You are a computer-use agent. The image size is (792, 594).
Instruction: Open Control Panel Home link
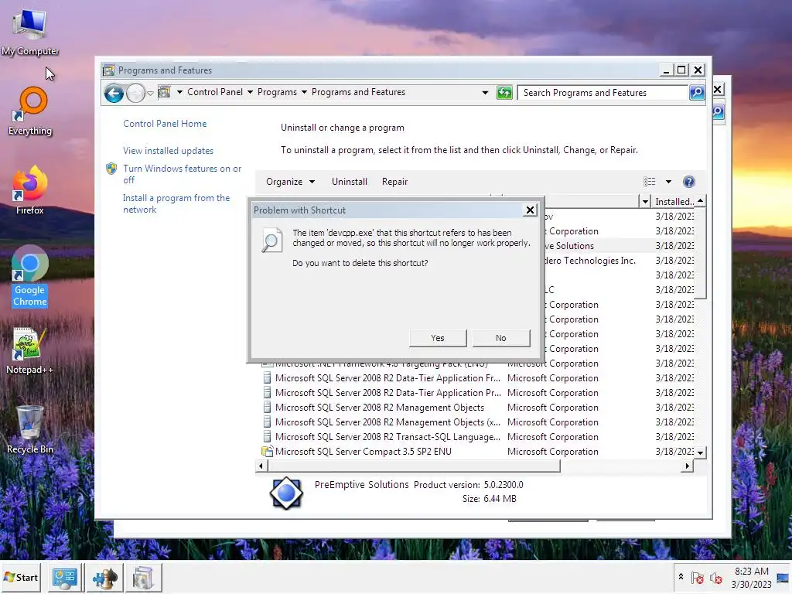point(165,124)
